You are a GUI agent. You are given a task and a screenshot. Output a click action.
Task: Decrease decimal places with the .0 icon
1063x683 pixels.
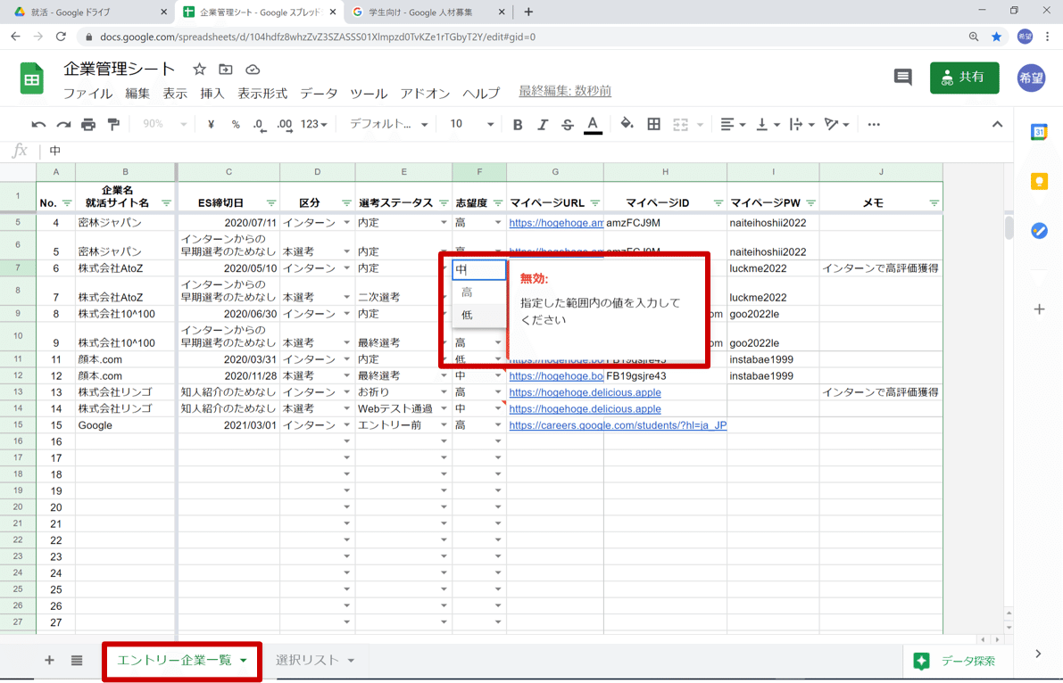[x=259, y=125]
